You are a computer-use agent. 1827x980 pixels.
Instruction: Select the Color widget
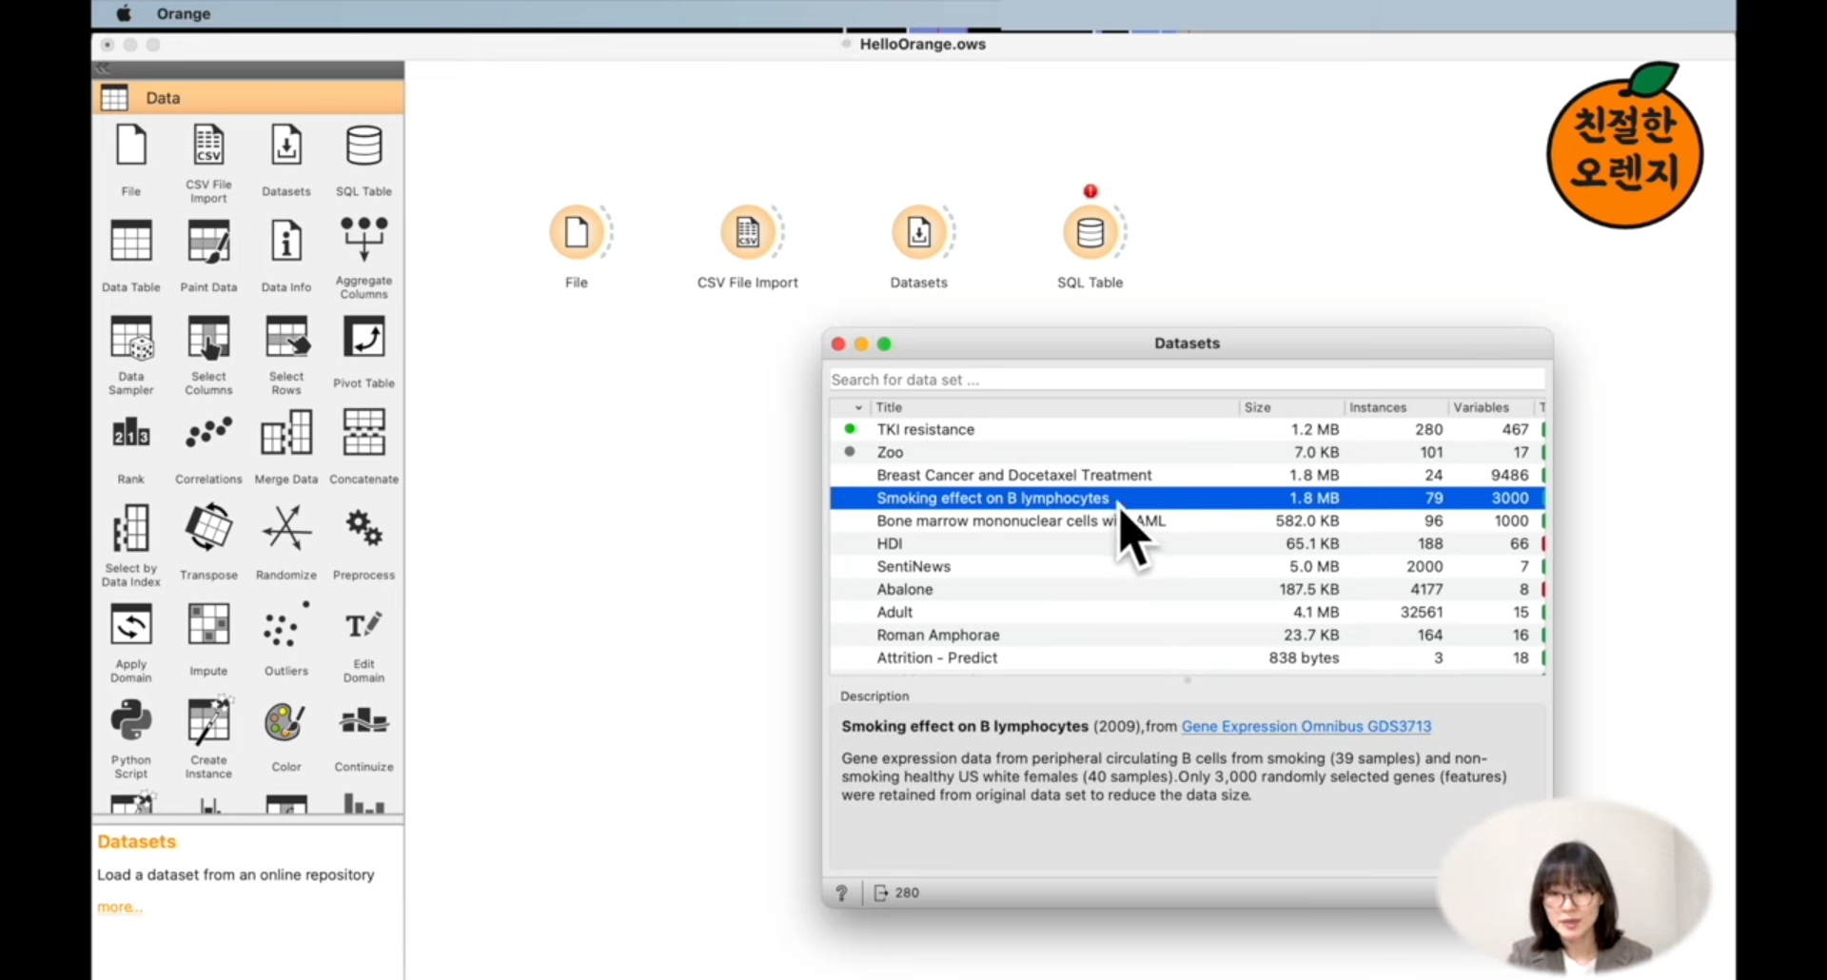click(x=286, y=735)
